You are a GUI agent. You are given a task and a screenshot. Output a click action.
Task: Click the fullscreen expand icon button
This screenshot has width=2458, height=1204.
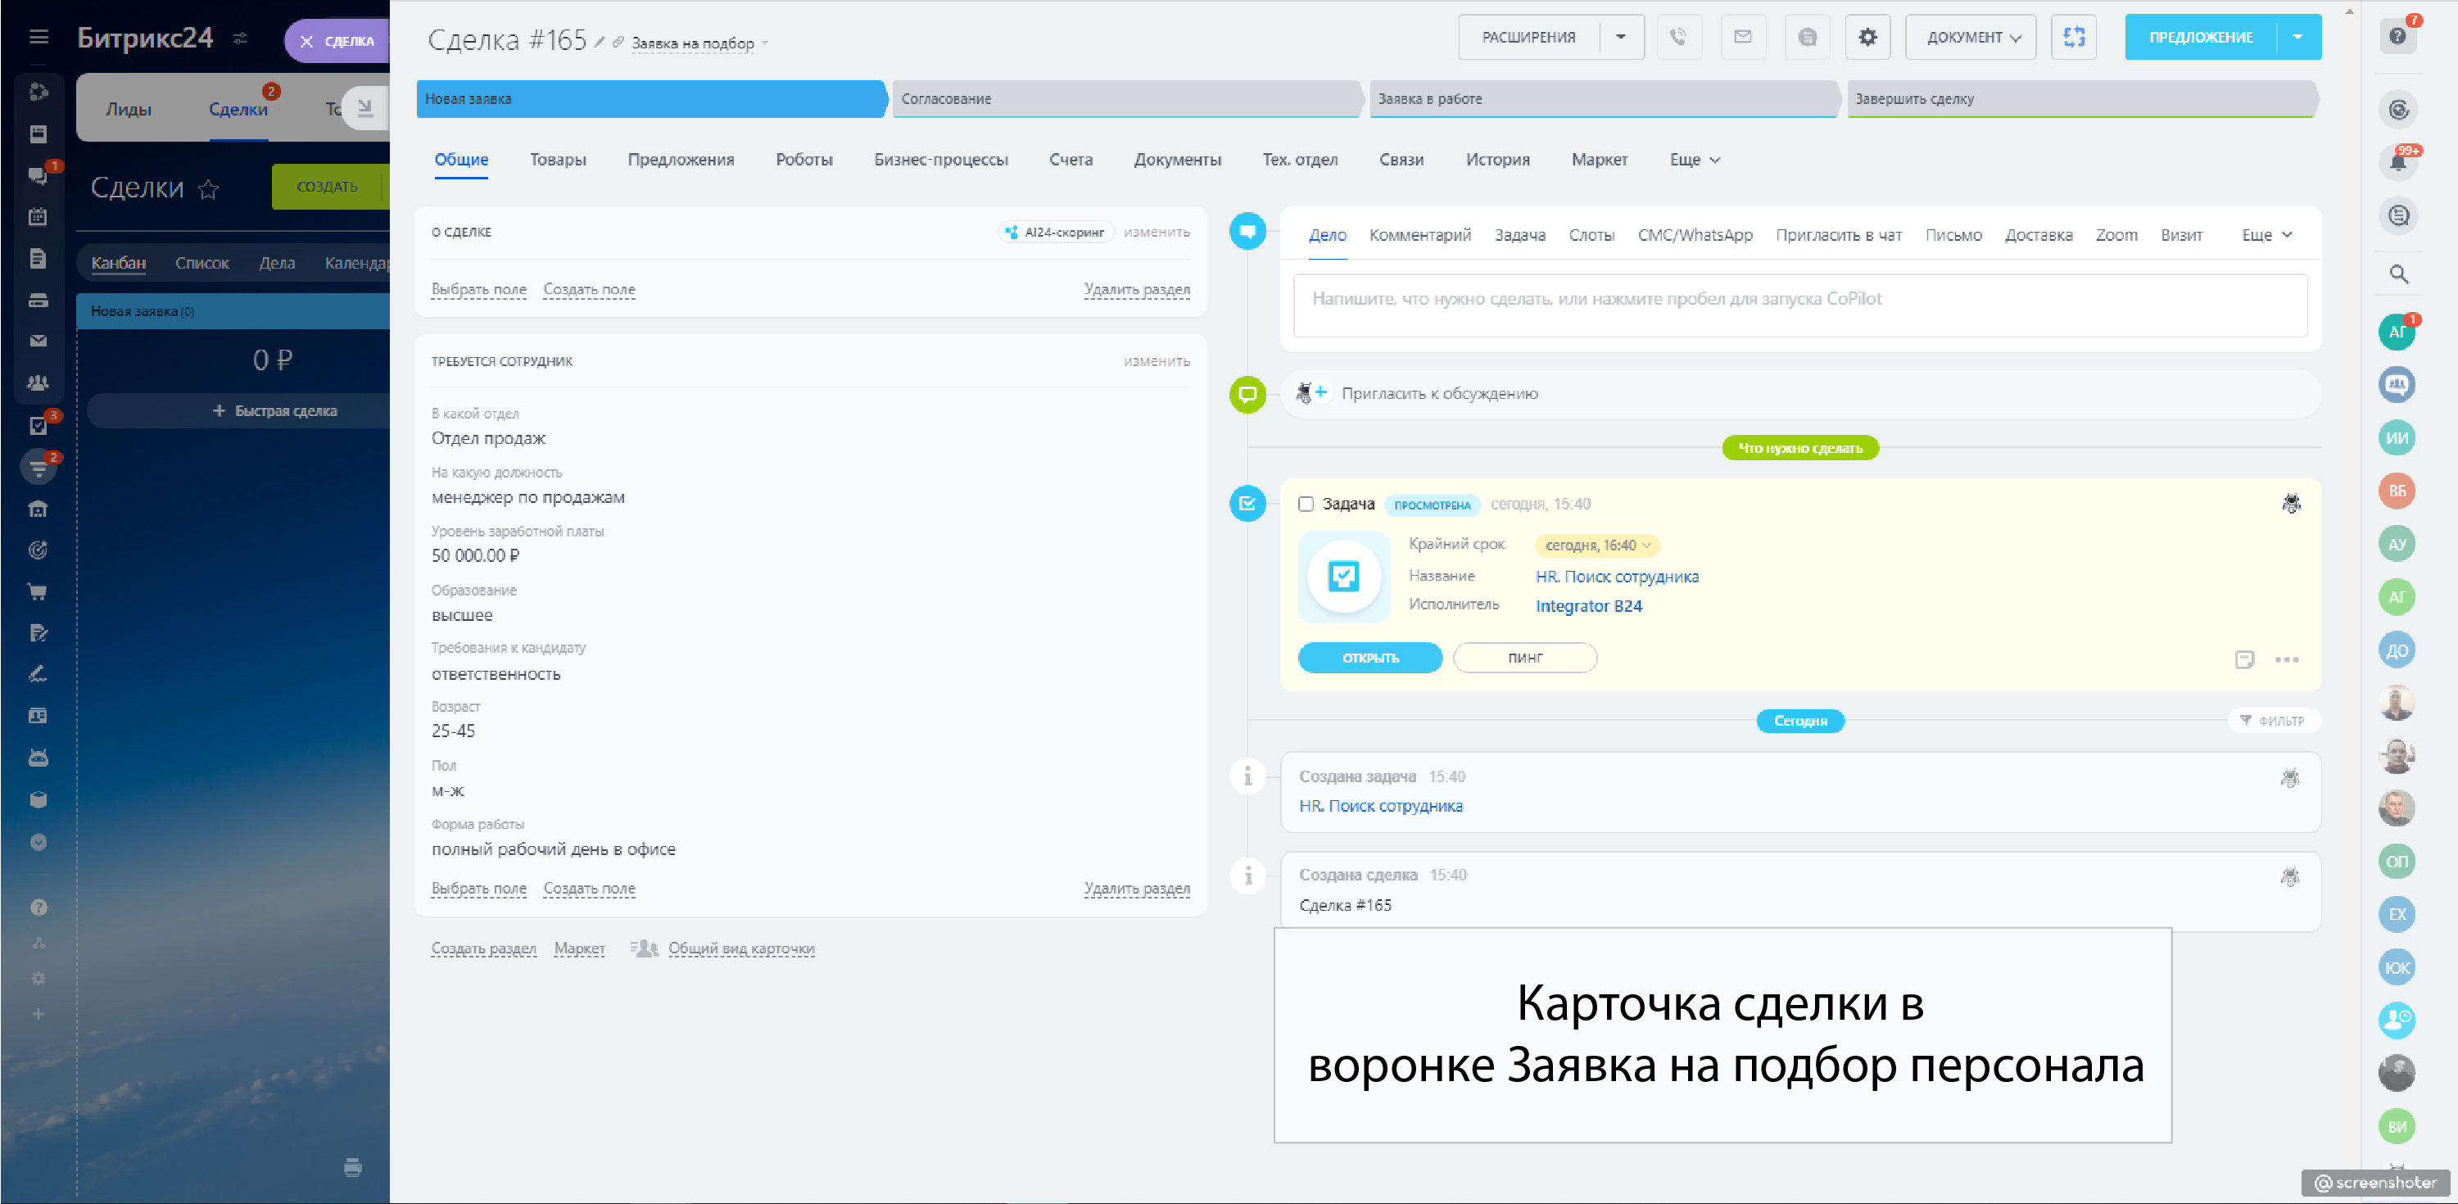(2074, 37)
